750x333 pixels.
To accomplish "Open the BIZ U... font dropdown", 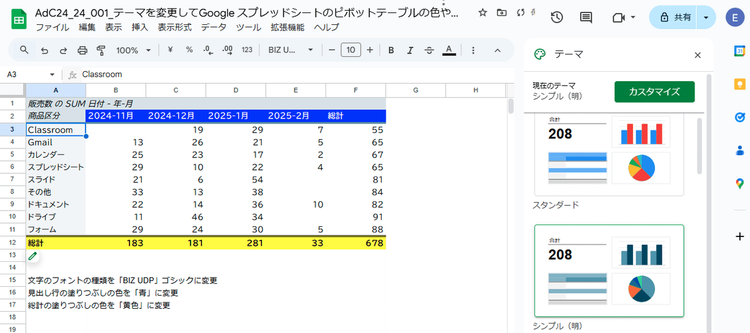I will pyautogui.click(x=291, y=51).
